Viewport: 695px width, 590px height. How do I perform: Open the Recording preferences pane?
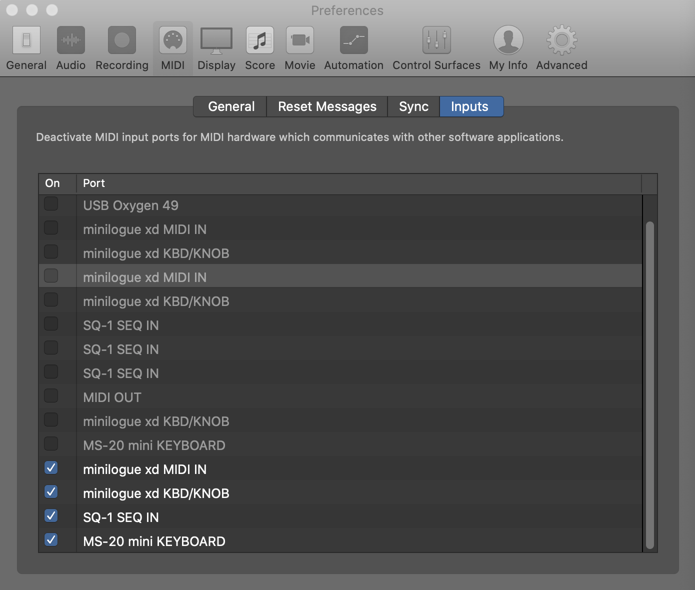[x=122, y=48]
